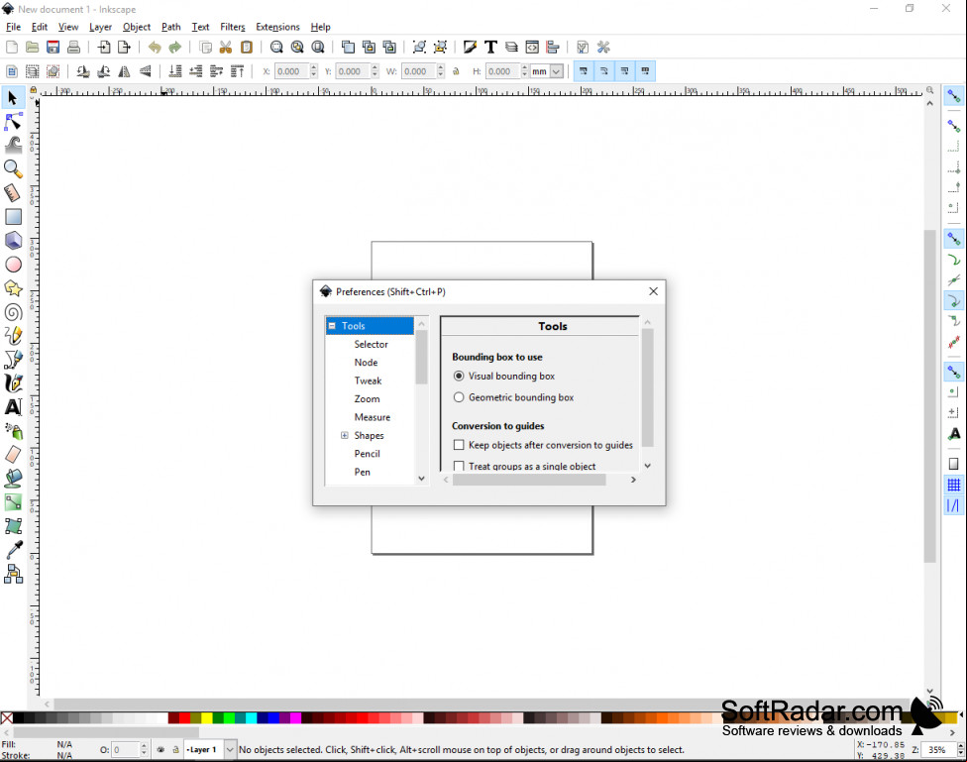Viewport: 967px width, 762px height.
Task: Select Tweak in preferences tree
Action: [x=369, y=381]
